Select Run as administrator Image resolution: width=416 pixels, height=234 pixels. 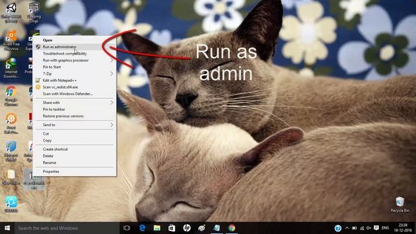point(75,47)
